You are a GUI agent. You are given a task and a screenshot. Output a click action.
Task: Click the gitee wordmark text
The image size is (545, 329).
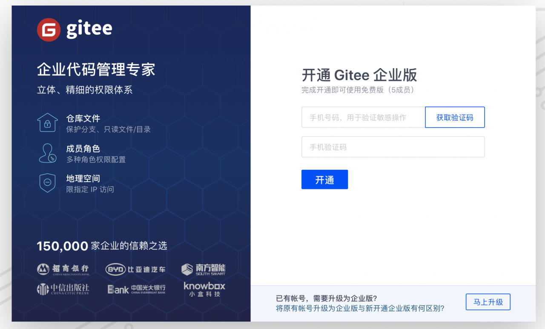89,29
